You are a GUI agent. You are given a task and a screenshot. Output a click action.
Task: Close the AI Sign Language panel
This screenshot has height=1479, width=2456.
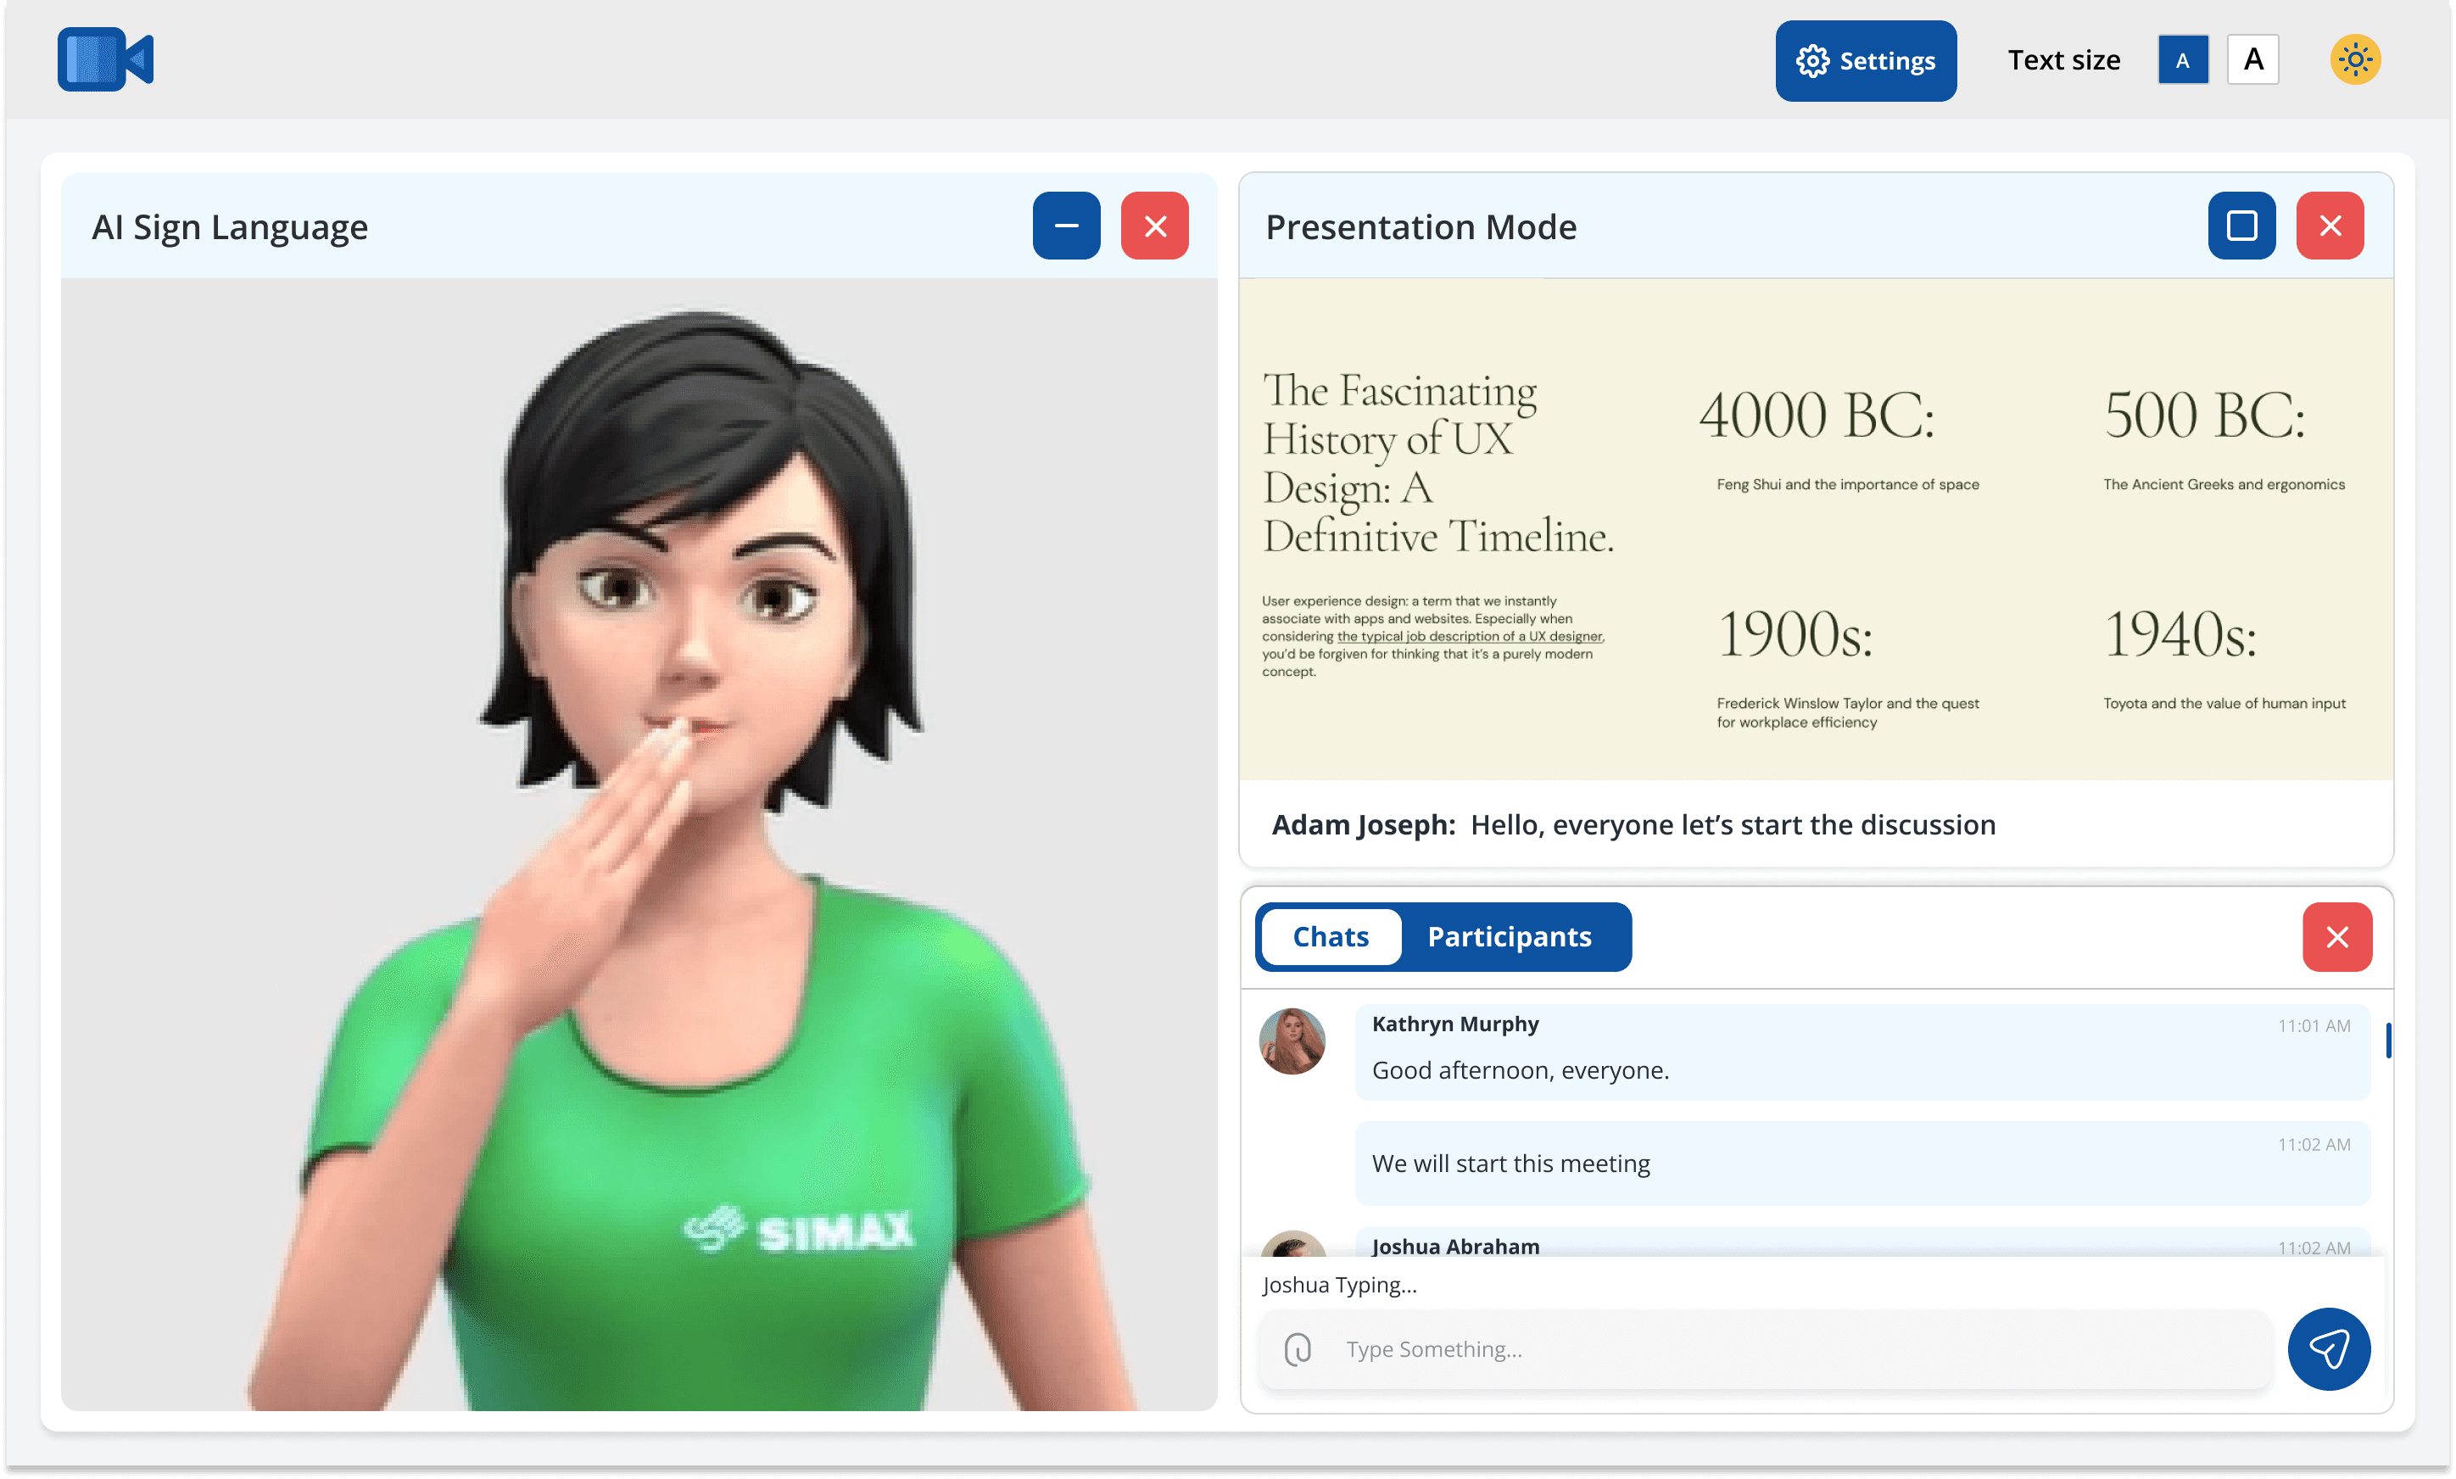tap(1153, 226)
